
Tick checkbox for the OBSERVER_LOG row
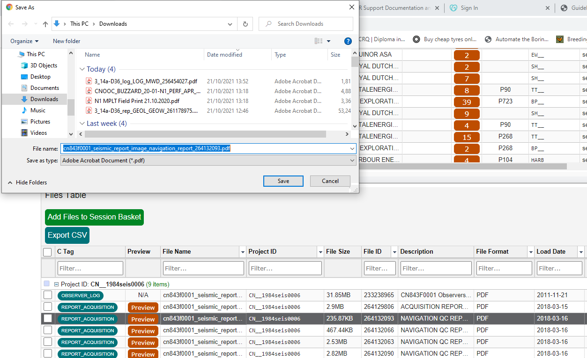point(48,295)
